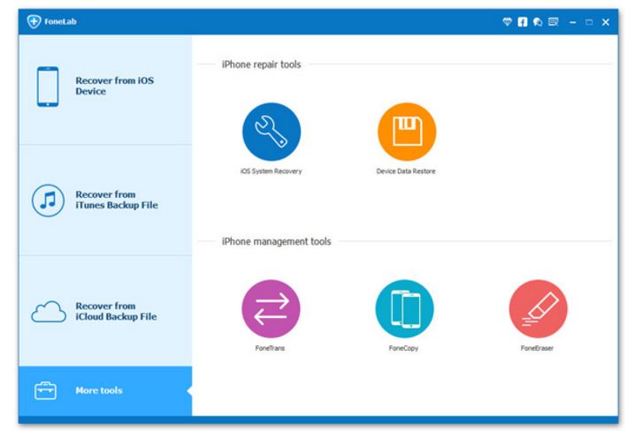635x439 pixels.
Task: Launch Device Data Restore floppy icon
Action: point(407,132)
